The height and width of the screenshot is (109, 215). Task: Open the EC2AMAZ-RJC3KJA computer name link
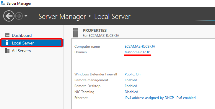coord(140,47)
